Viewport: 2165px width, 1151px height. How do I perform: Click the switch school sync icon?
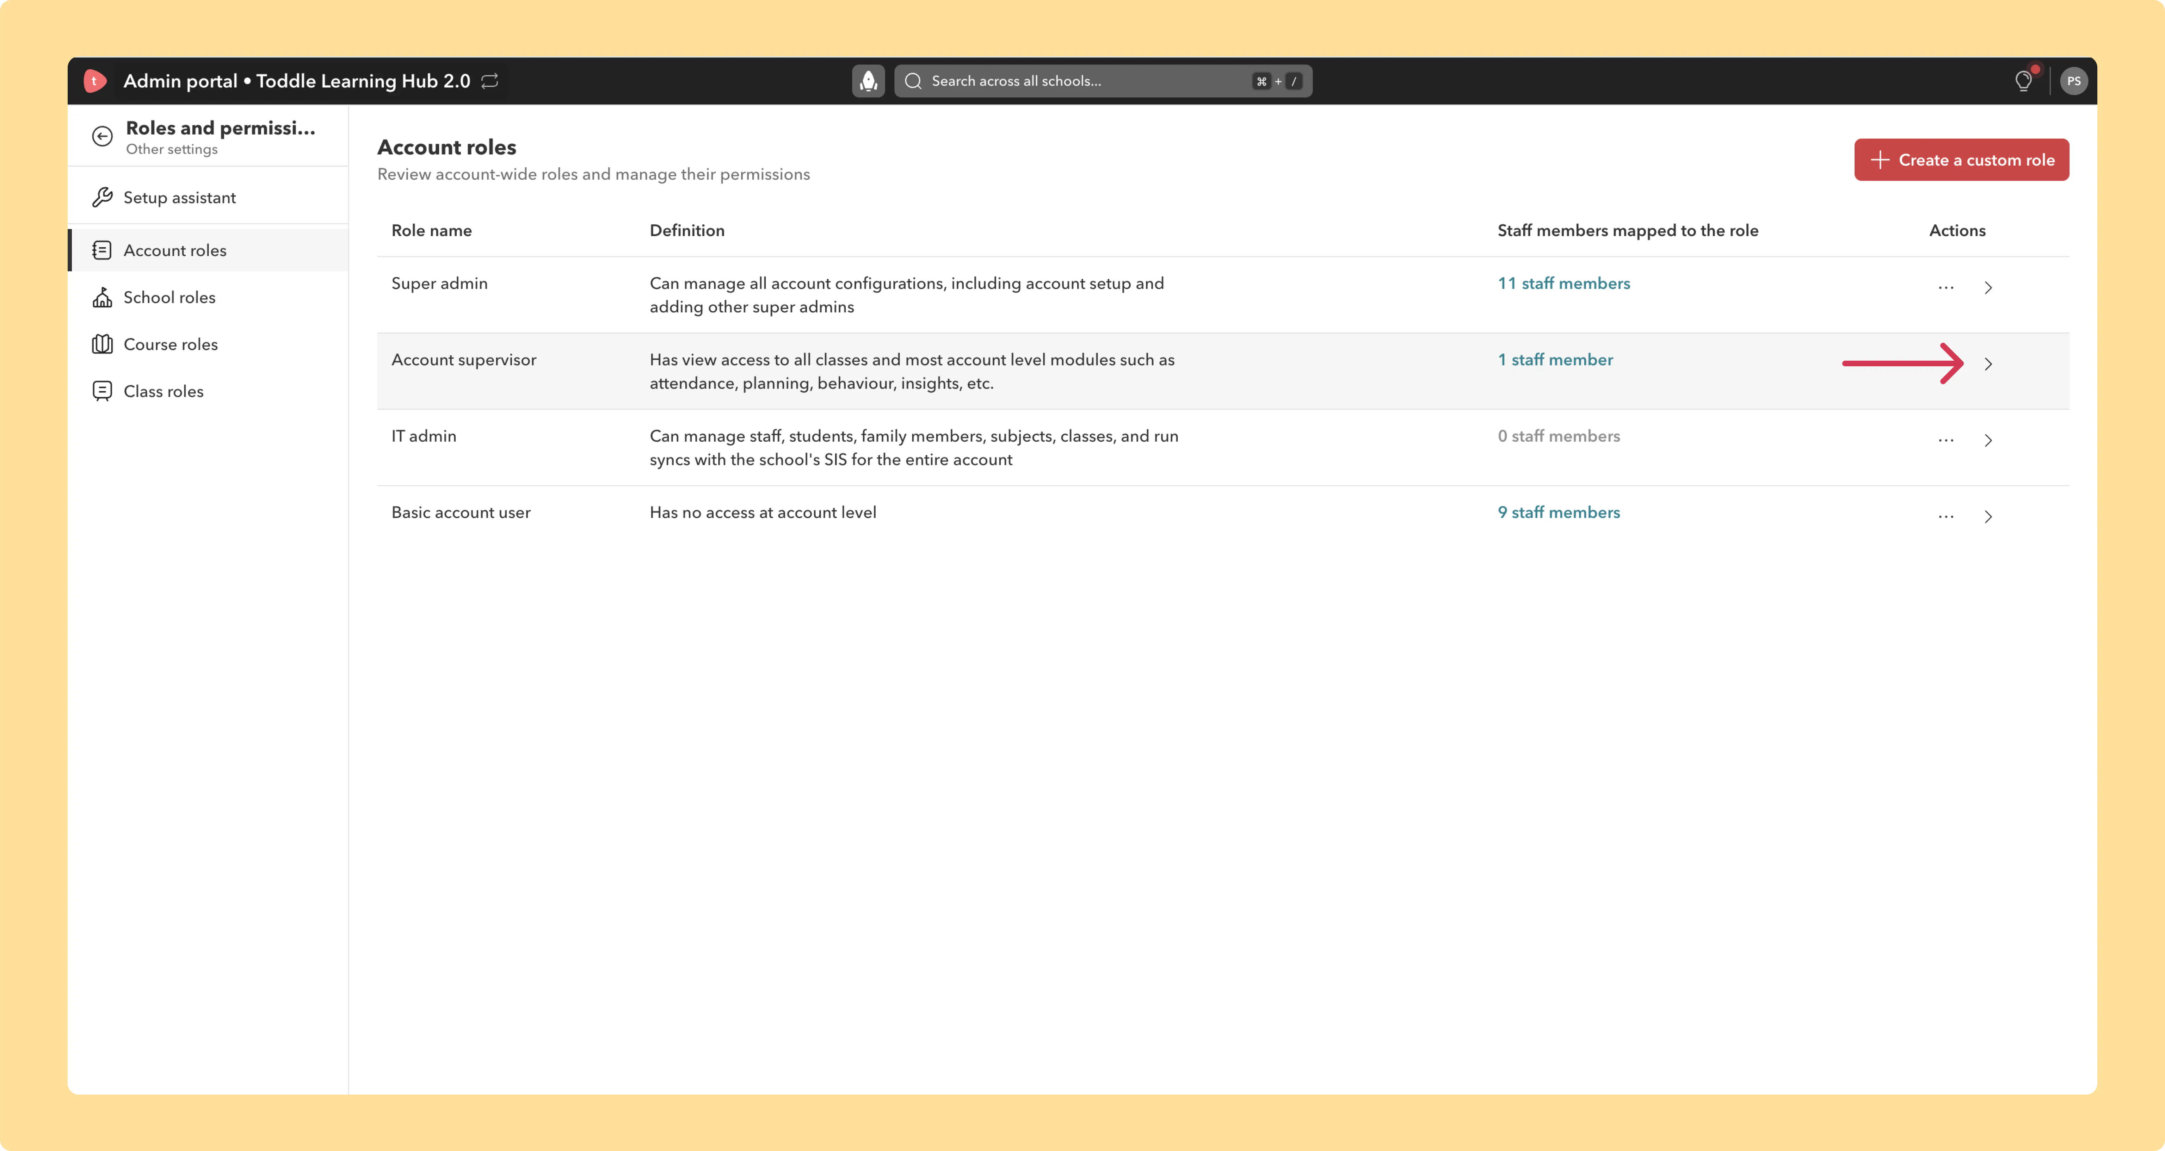tap(490, 81)
